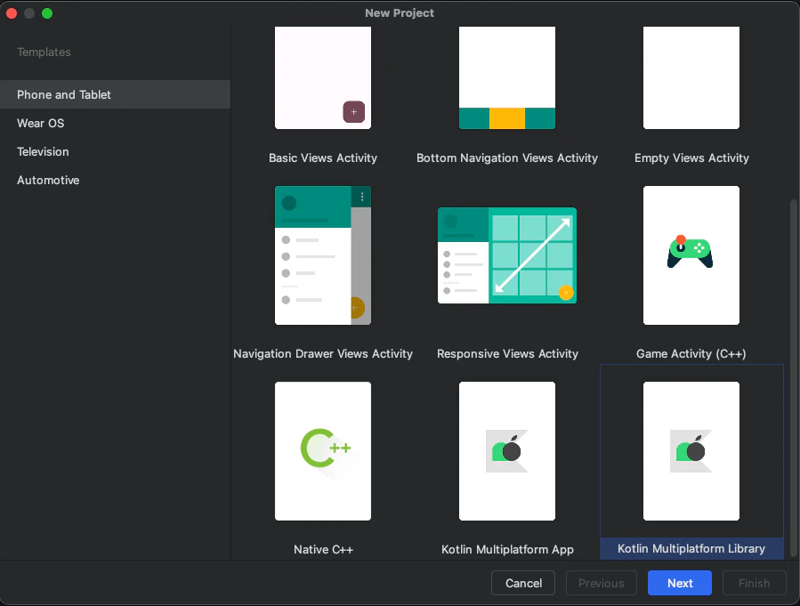Image resolution: width=800 pixels, height=606 pixels.
Task: Click the "Kotlin Multiplatform App" label
Action: point(507,549)
